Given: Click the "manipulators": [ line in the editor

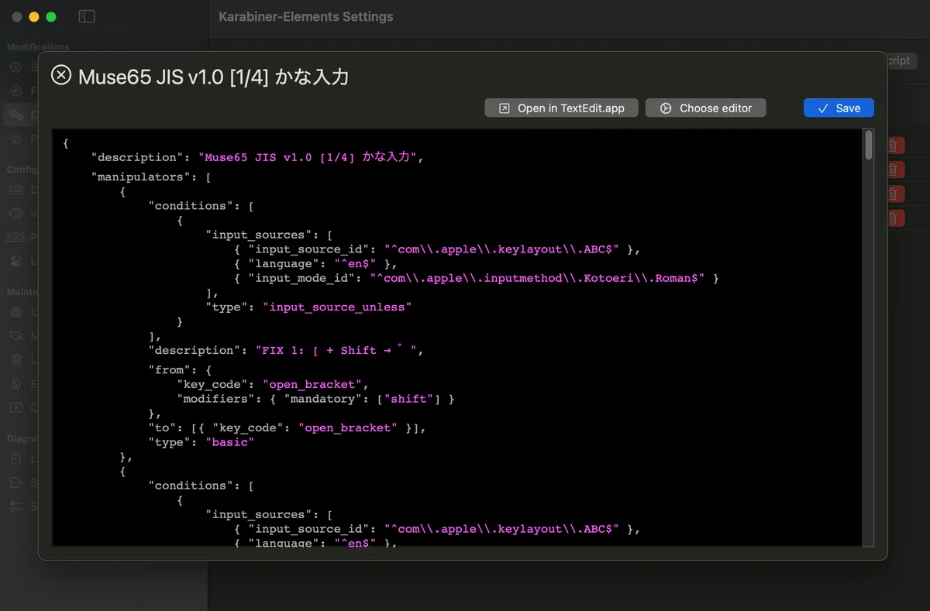Looking at the screenshot, I should point(151,177).
